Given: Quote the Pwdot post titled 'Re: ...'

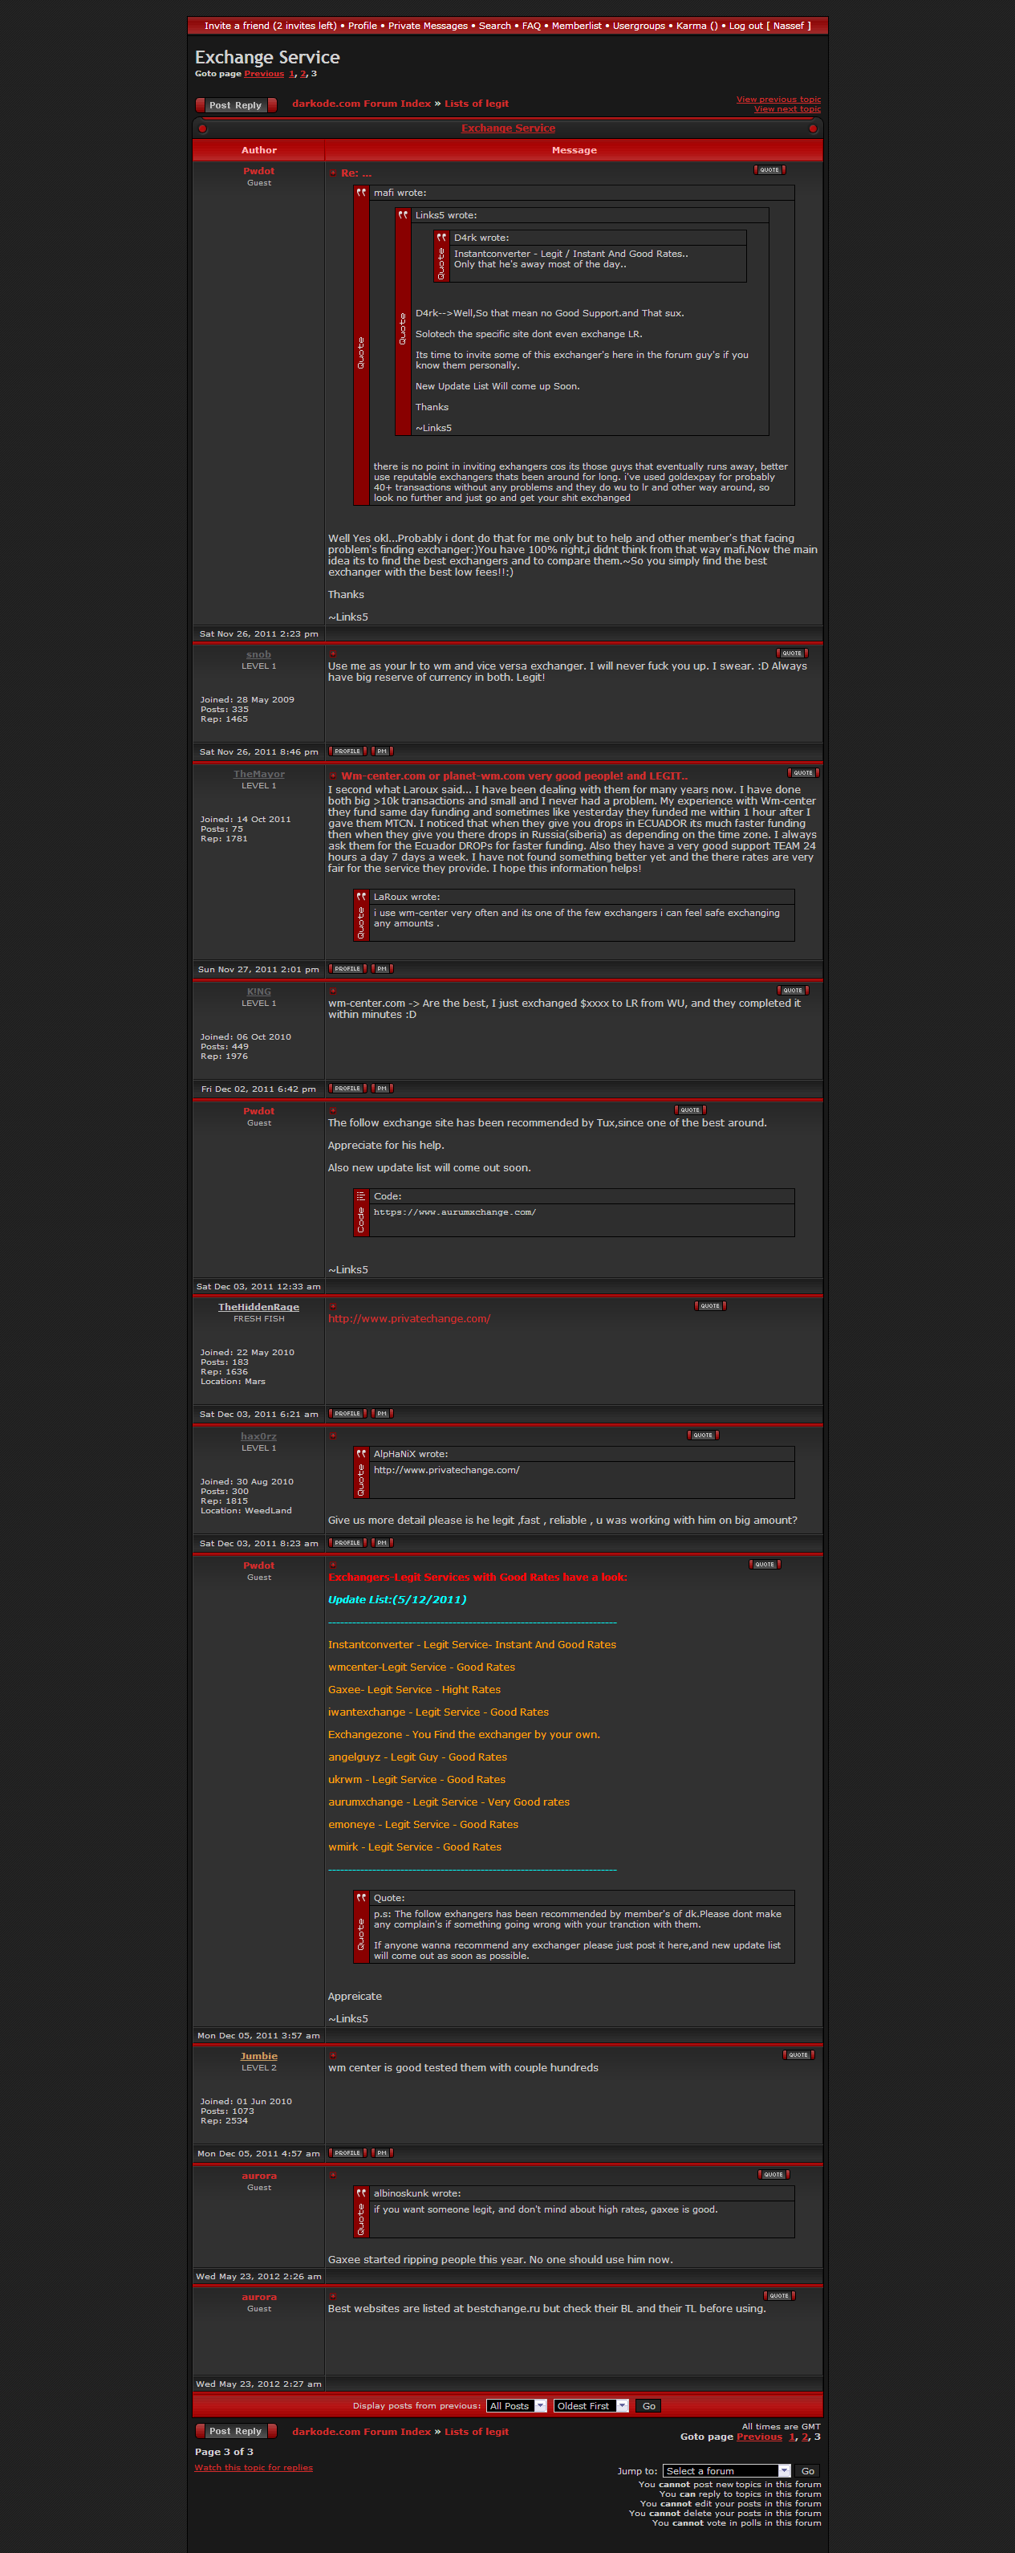Looking at the screenshot, I should [x=769, y=169].
